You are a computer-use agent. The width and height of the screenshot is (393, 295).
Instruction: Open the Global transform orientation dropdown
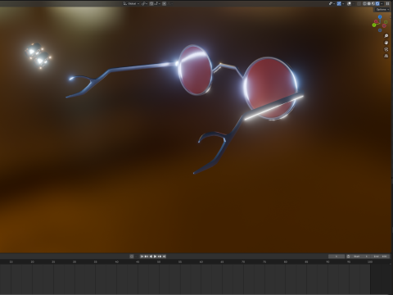tap(131, 3)
